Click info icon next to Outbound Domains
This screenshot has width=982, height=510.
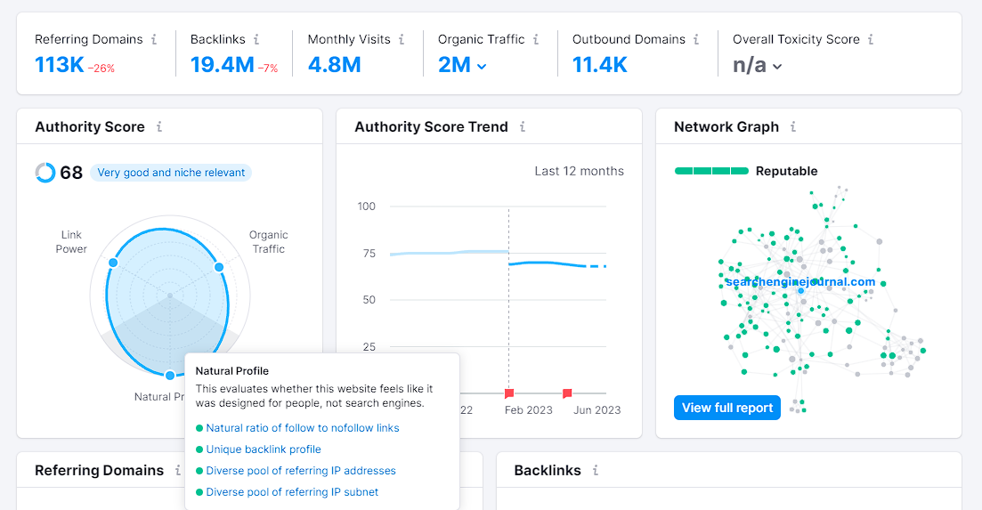(696, 39)
